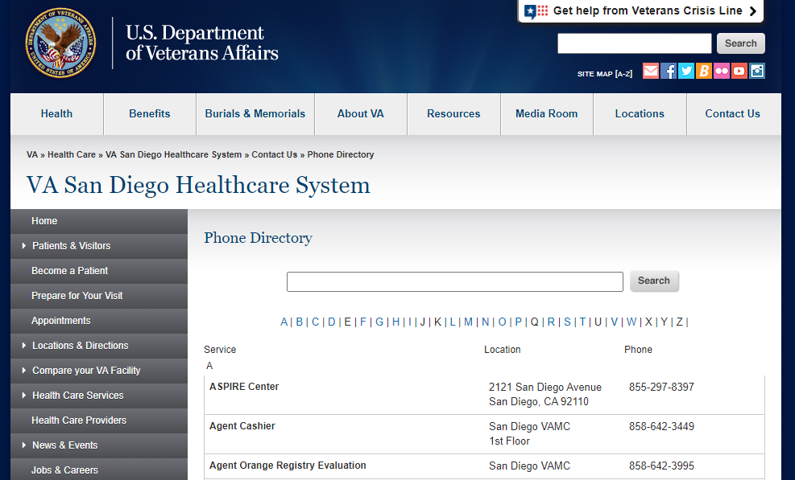
Task: Click the VA seal logo
Action: [60, 43]
